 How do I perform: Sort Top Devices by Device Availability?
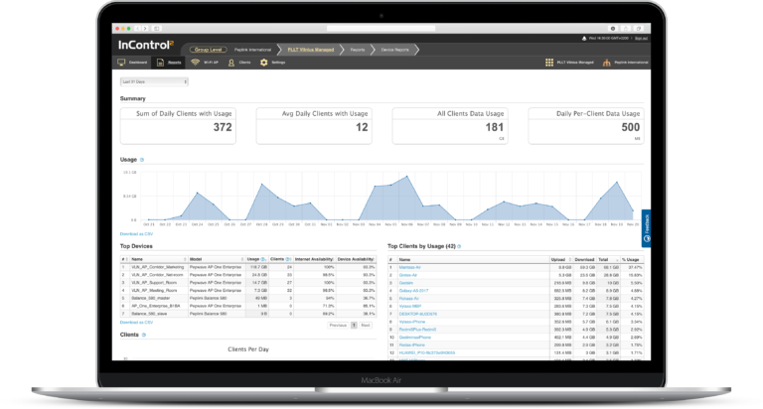356,259
